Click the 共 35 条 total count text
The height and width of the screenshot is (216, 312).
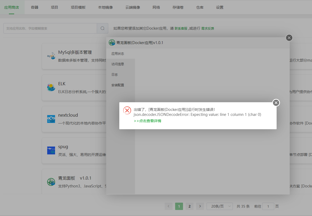pos(243,207)
